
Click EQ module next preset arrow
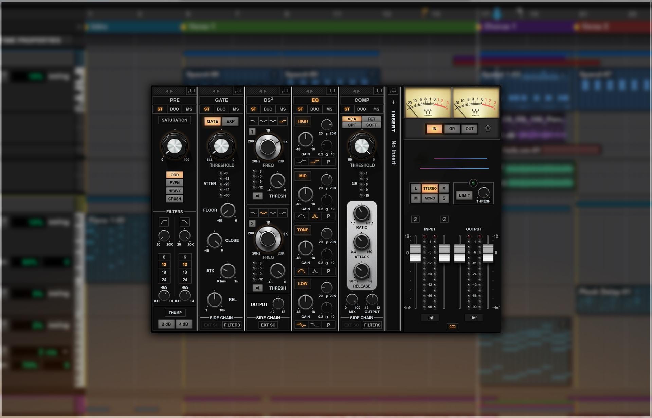pyautogui.click(x=311, y=91)
